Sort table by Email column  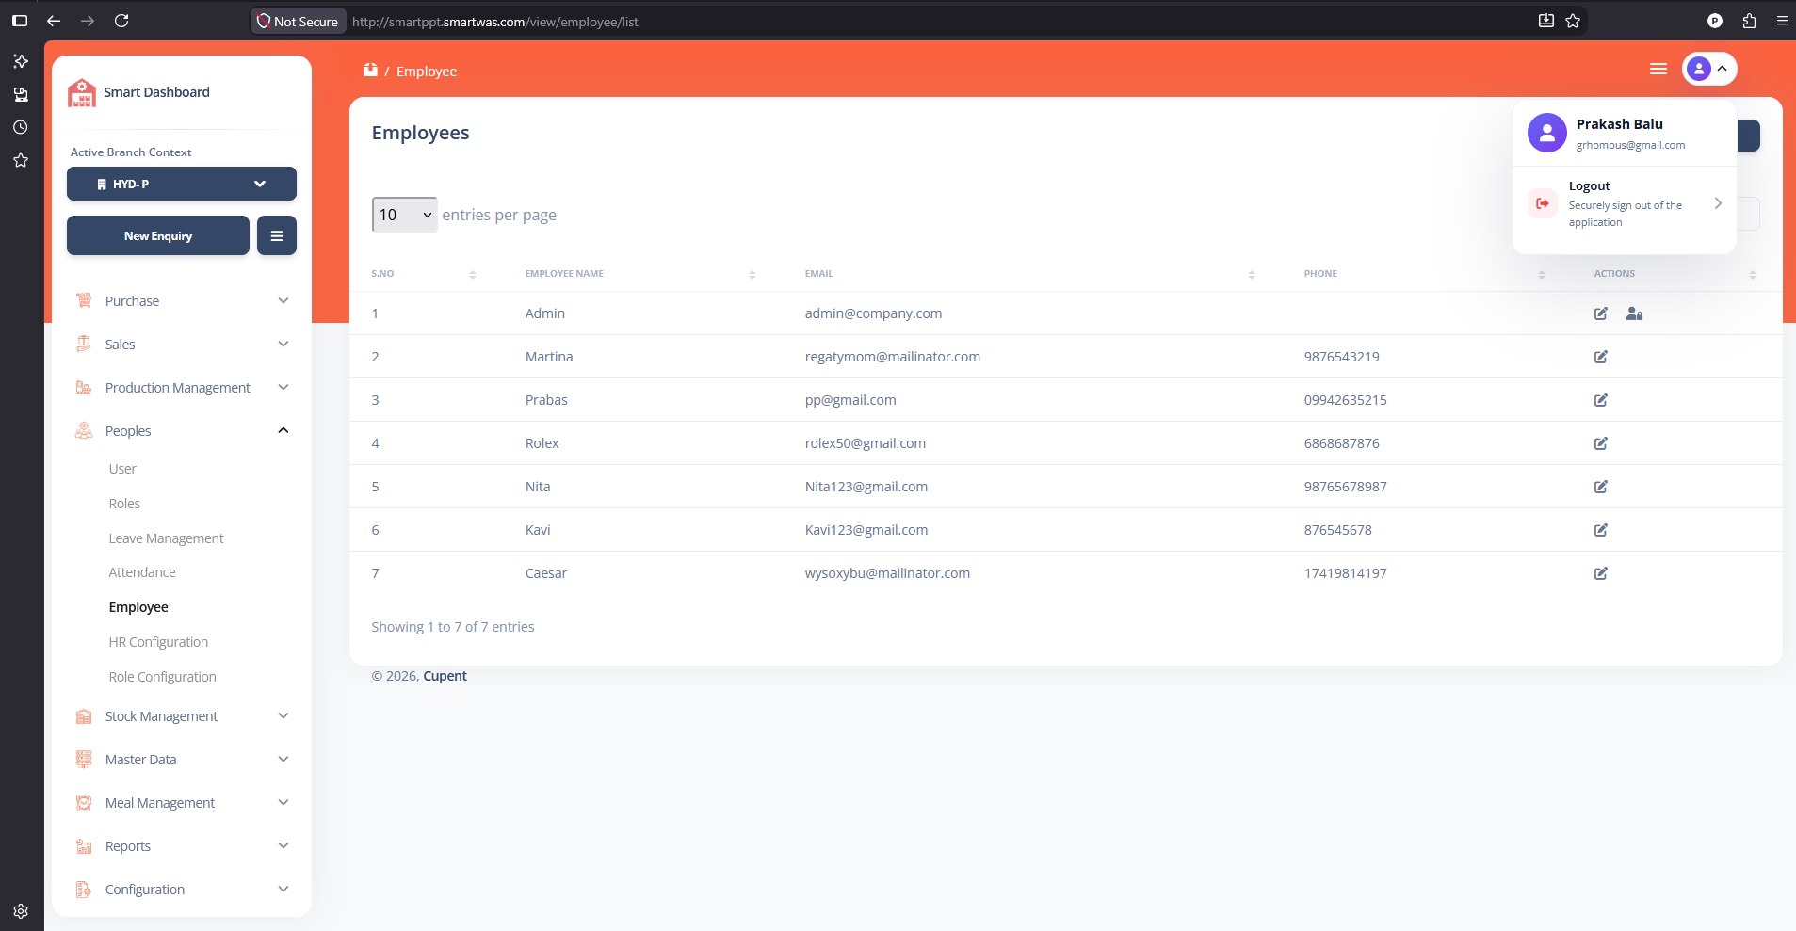point(1030,274)
